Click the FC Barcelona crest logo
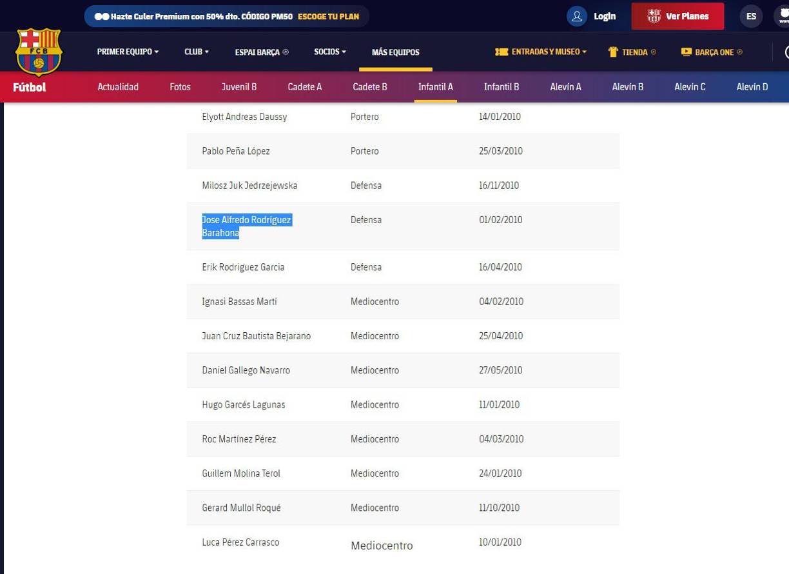 point(39,52)
